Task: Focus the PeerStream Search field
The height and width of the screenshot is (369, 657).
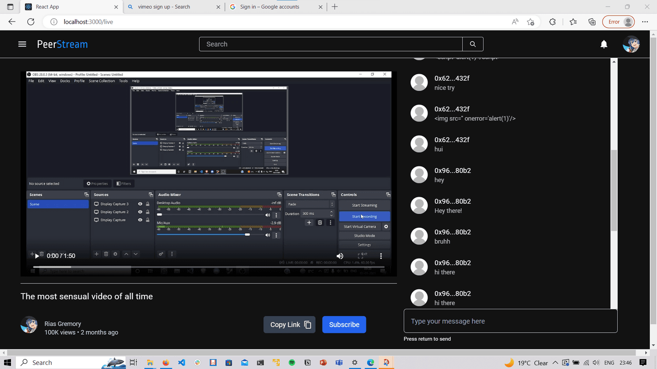Action: pos(331,44)
